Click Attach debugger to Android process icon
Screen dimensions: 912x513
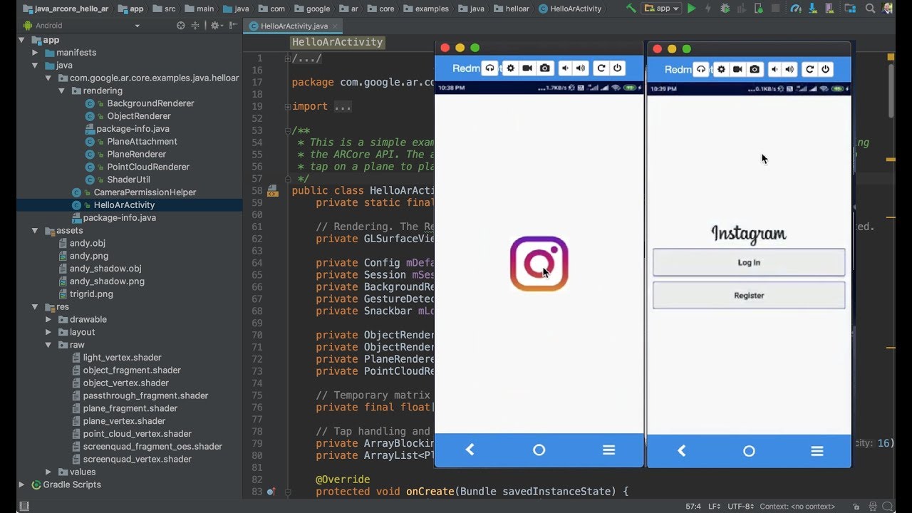(x=759, y=9)
